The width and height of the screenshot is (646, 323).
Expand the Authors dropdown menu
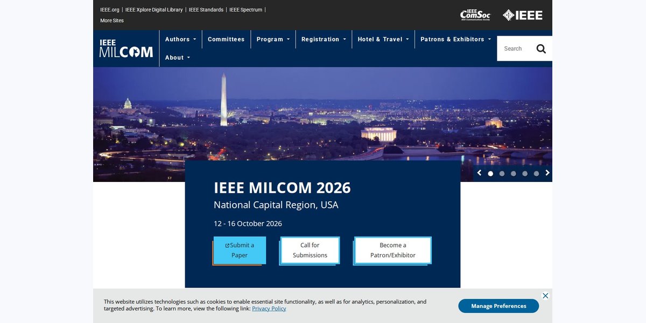pos(180,39)
